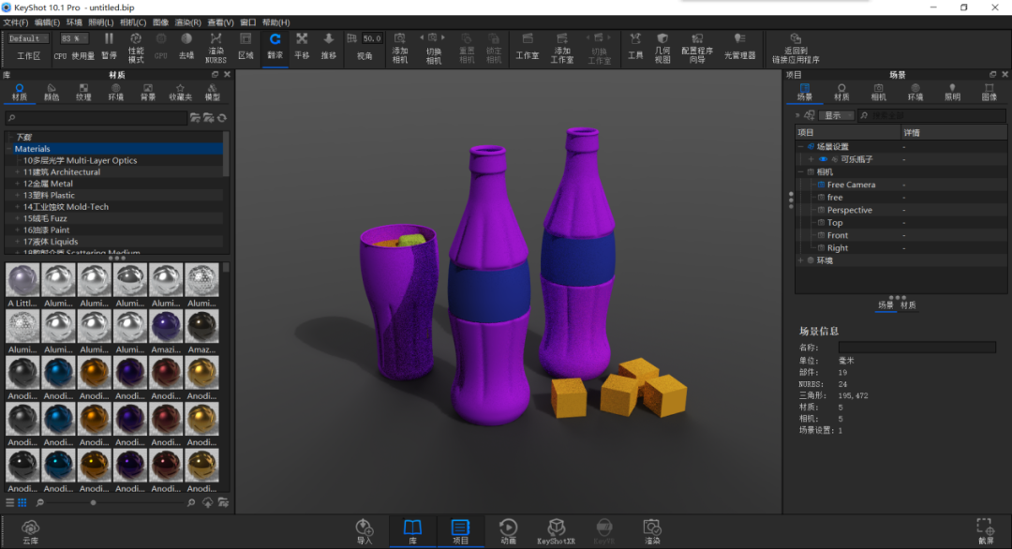
Task: Open the Import (导入) icon in bottom bar
Action: (365, 531)
